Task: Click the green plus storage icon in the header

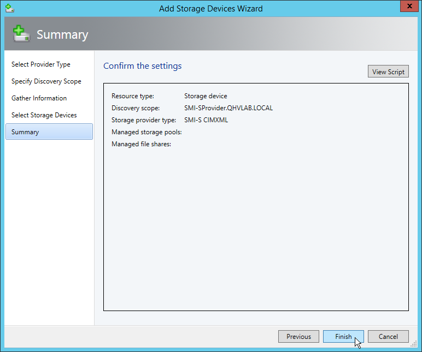Action: [21, 34]
